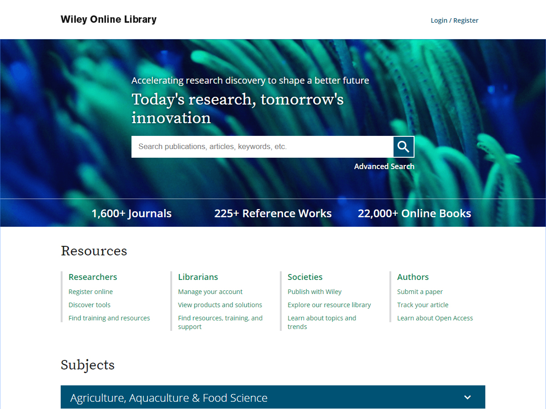Go to the Societies heading link
Screen dimensions: 546x409
click(x=305, y=277)
